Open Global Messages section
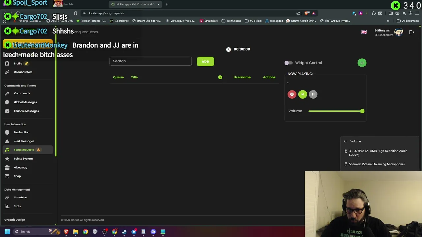Screen dimensions: 422x237 [x=25, y=102]
